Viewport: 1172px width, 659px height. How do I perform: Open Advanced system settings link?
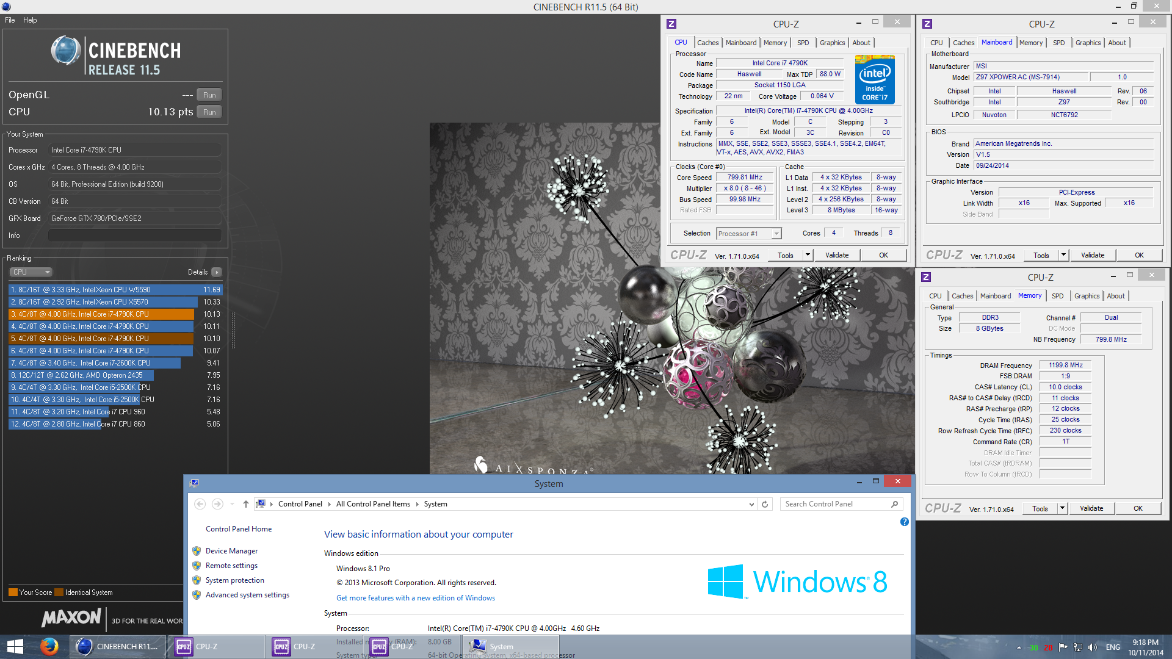coord(247,595)
